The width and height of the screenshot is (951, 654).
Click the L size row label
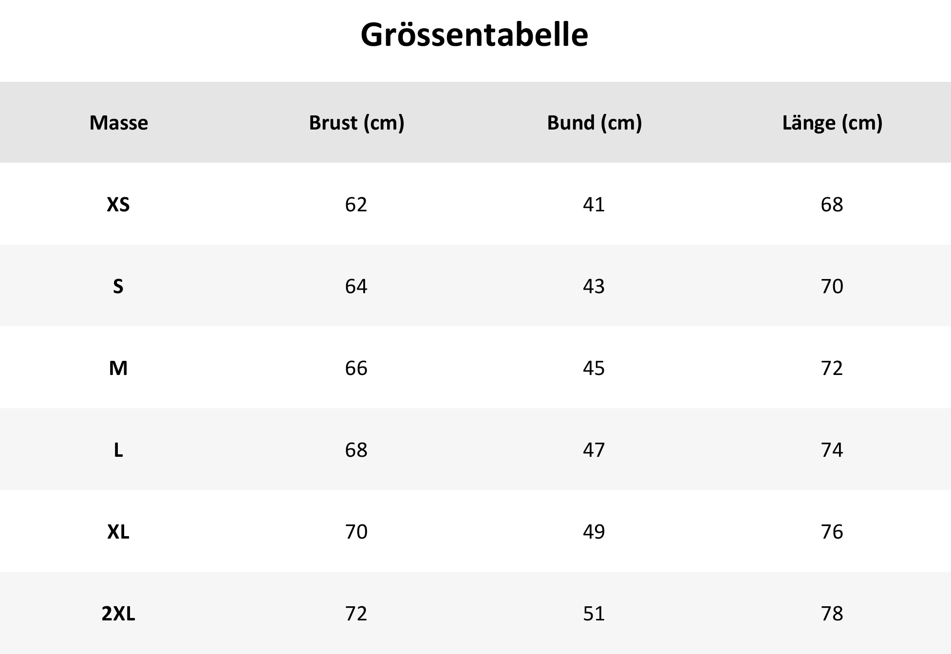(118, 450)
